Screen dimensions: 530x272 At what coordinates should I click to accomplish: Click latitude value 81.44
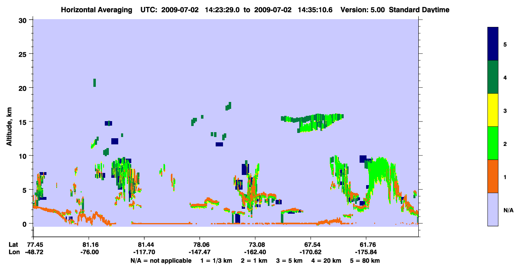click(144, 245)
